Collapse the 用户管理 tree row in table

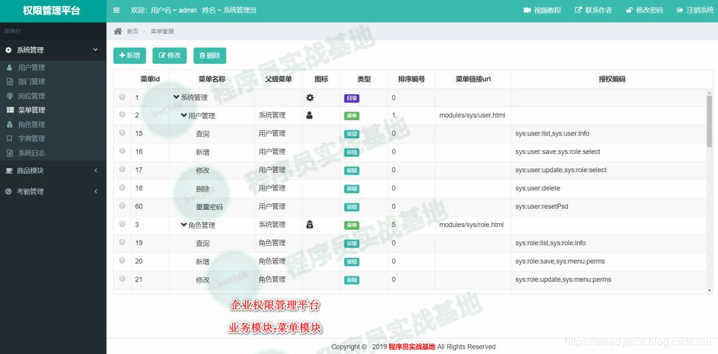click(184, 116)
